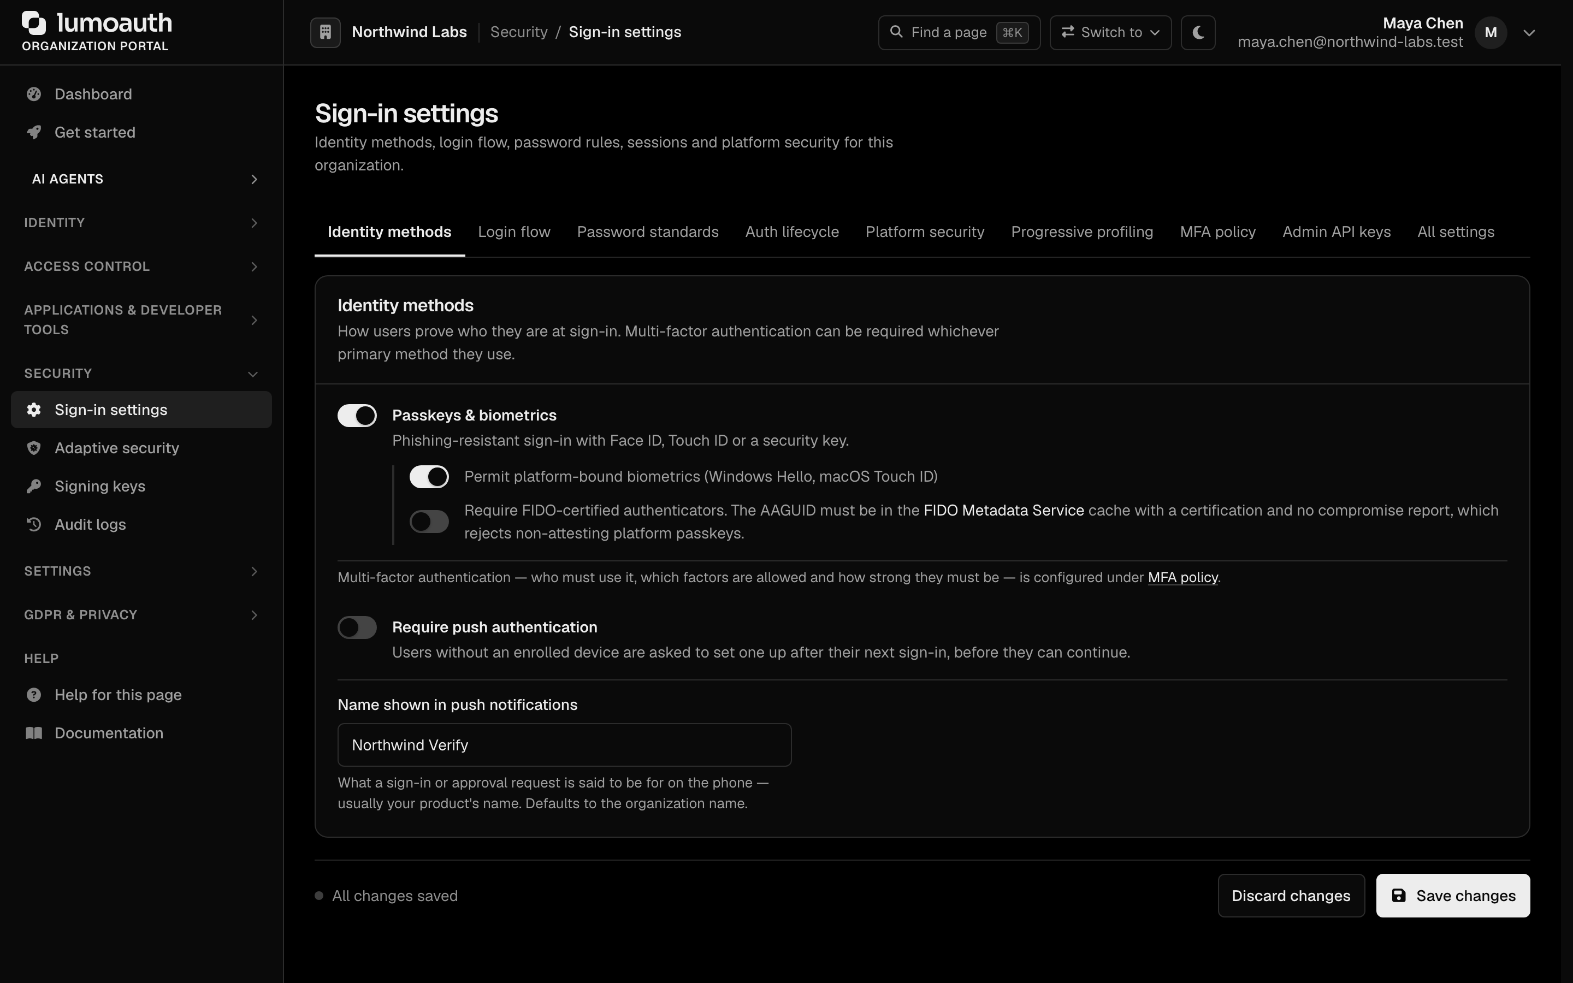Expand the GDPR & Privacy sidebar section
This screenshot has width=1573, height=983.
141,615
